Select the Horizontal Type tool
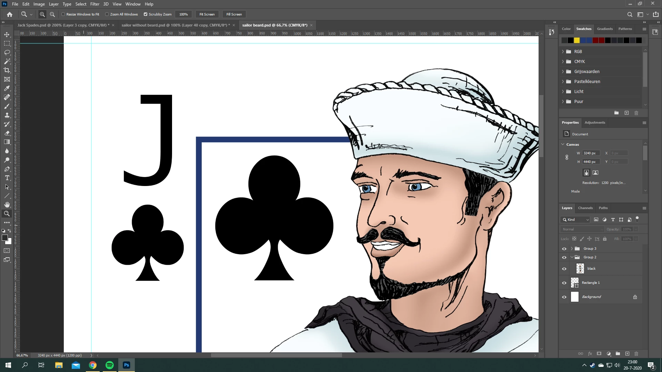 point(7,178)
